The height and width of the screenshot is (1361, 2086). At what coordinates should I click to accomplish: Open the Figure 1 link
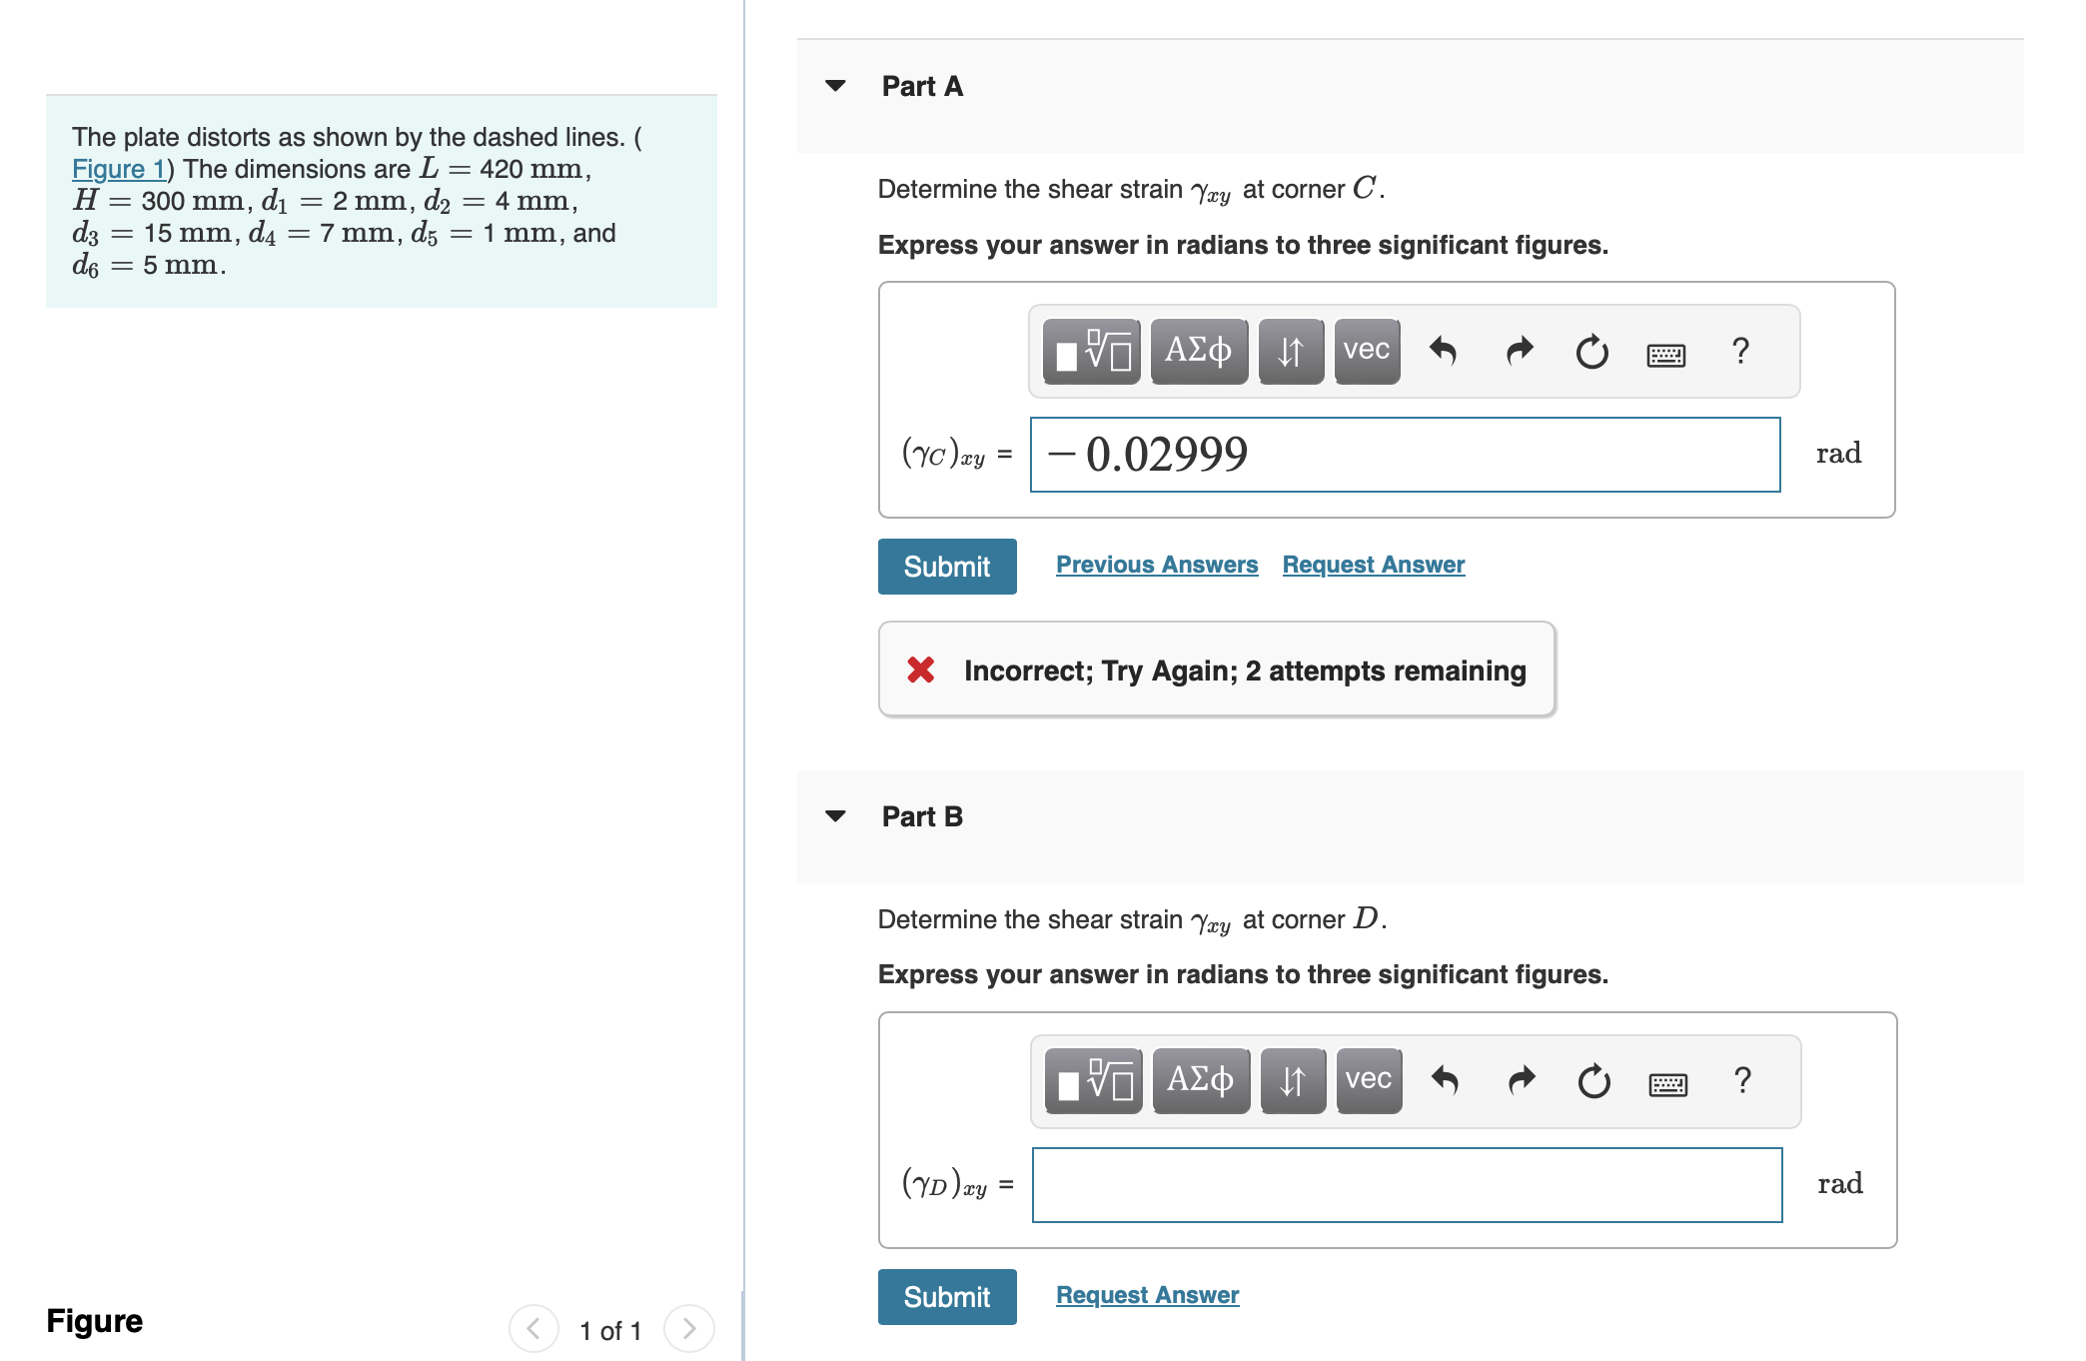pos(118,169)
